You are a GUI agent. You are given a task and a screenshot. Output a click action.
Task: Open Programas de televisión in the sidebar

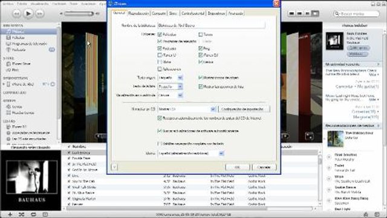(x=29, y=44)
